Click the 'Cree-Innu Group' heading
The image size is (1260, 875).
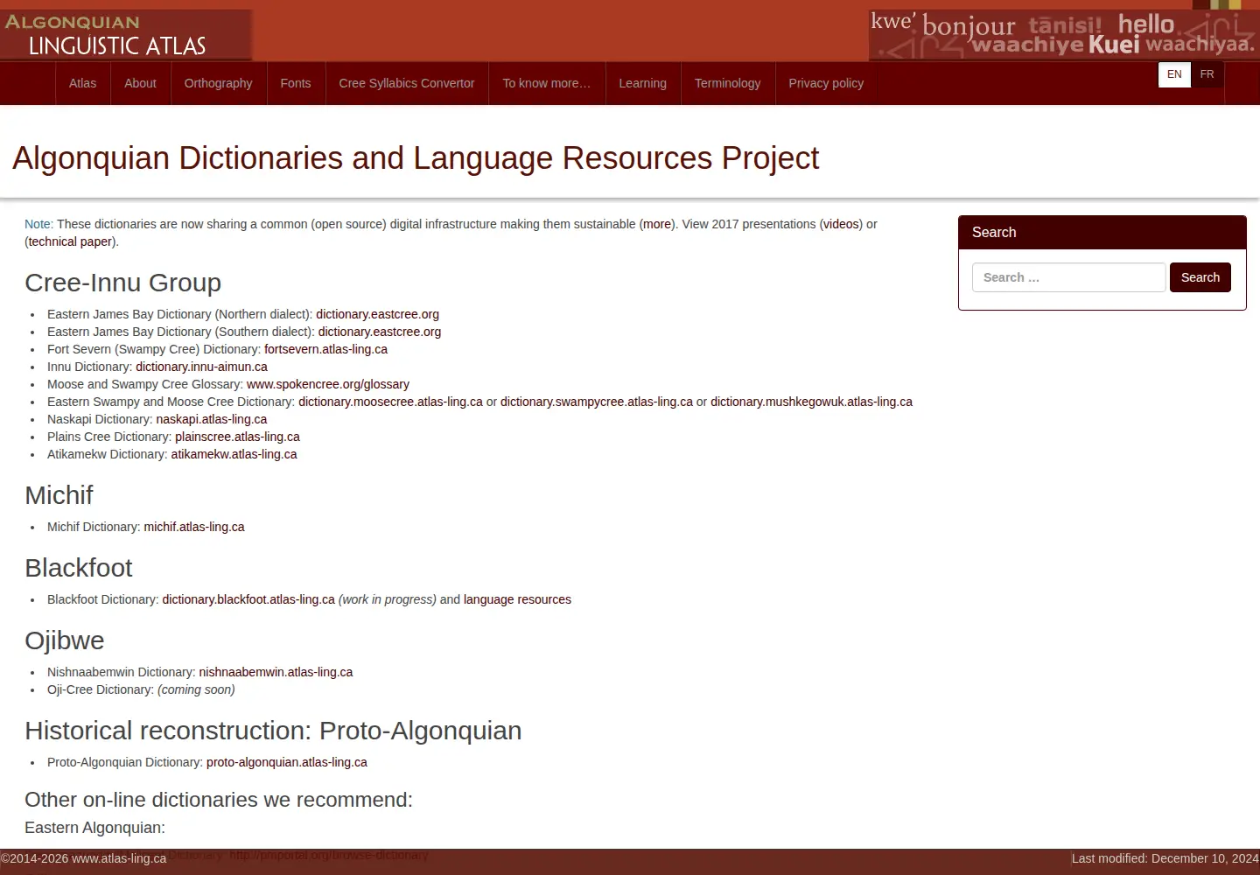pos(122,283)
